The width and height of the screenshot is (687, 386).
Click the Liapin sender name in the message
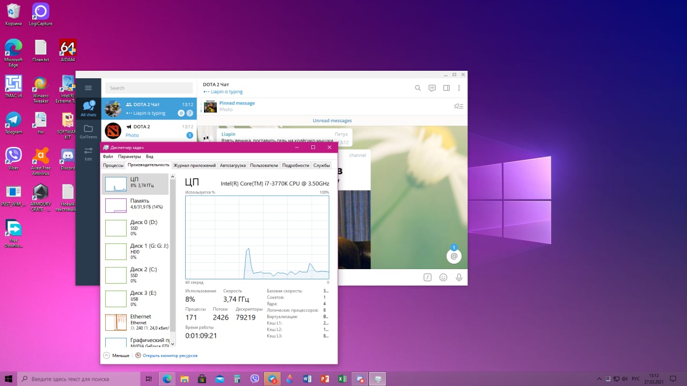click(x=229, y=134)
